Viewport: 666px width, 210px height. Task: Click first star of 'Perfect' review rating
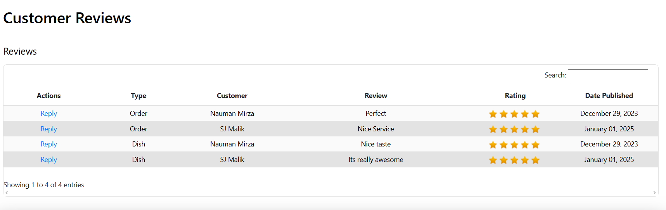coord(493,114)
